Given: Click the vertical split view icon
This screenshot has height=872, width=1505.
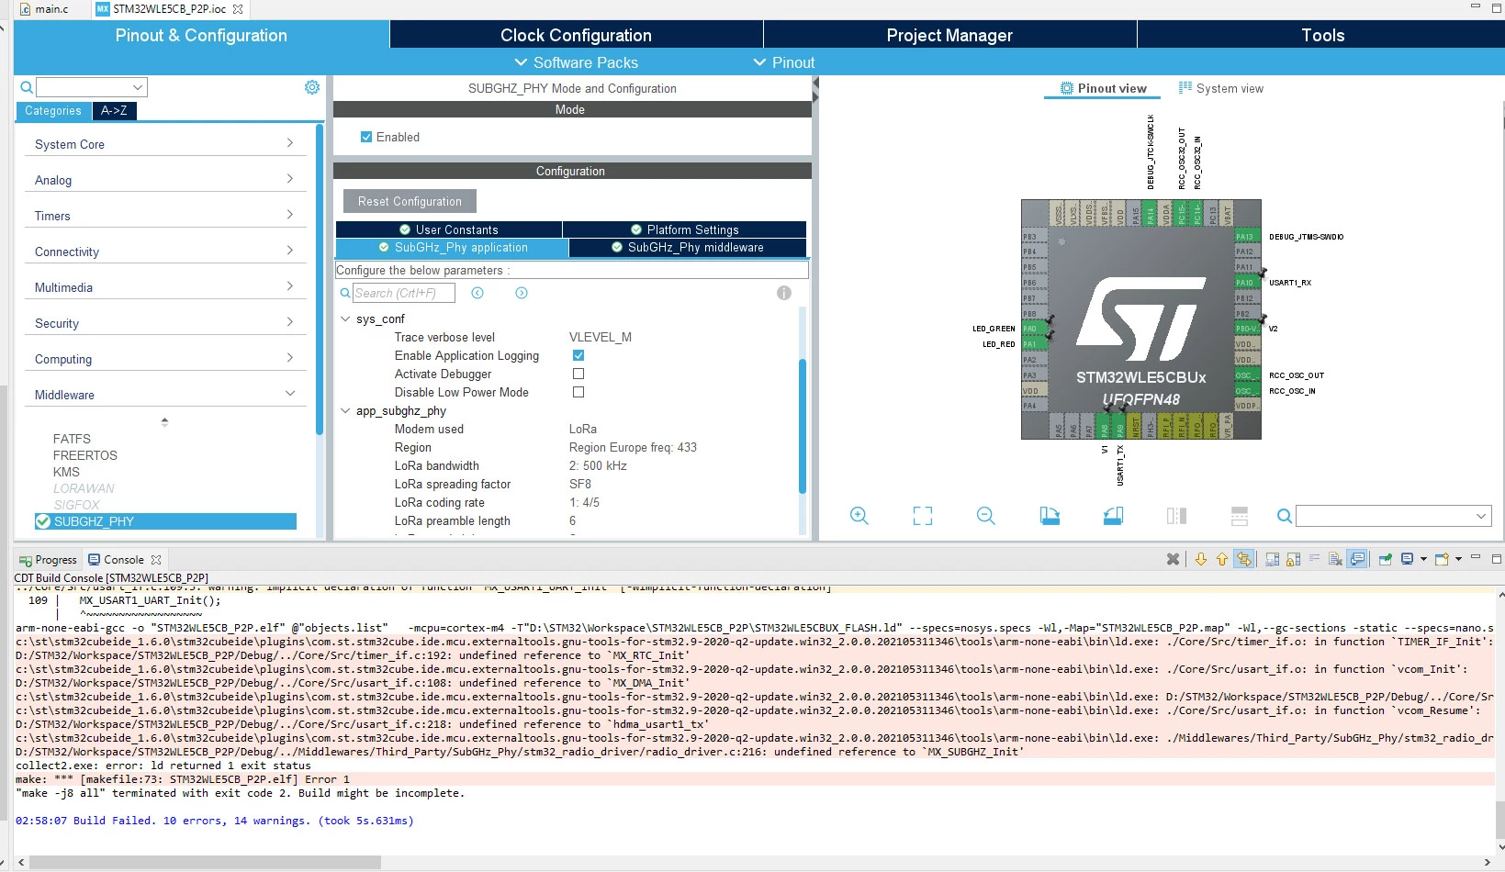Looking at the screenshot, I should [x=1176, y=516].
